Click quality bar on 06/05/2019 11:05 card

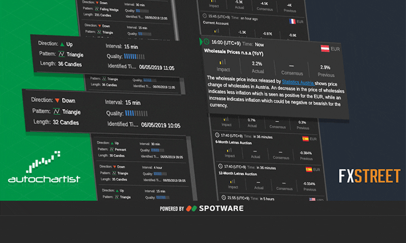134,56
